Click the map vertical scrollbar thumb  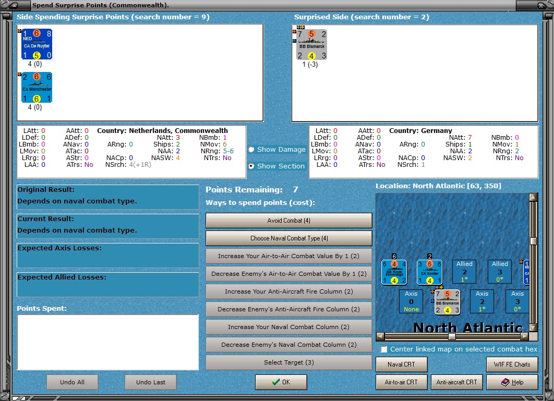click(x=533, y=241)
